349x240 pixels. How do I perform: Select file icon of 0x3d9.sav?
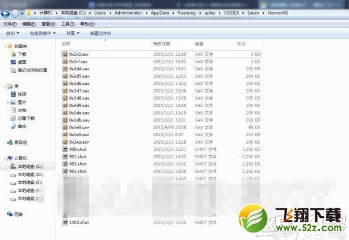coord(65,105)
